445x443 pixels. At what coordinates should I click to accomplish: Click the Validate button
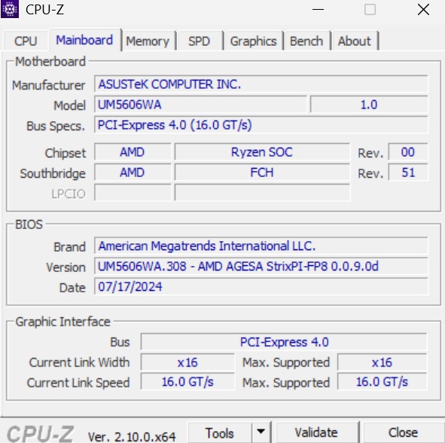tap(316, 432)
